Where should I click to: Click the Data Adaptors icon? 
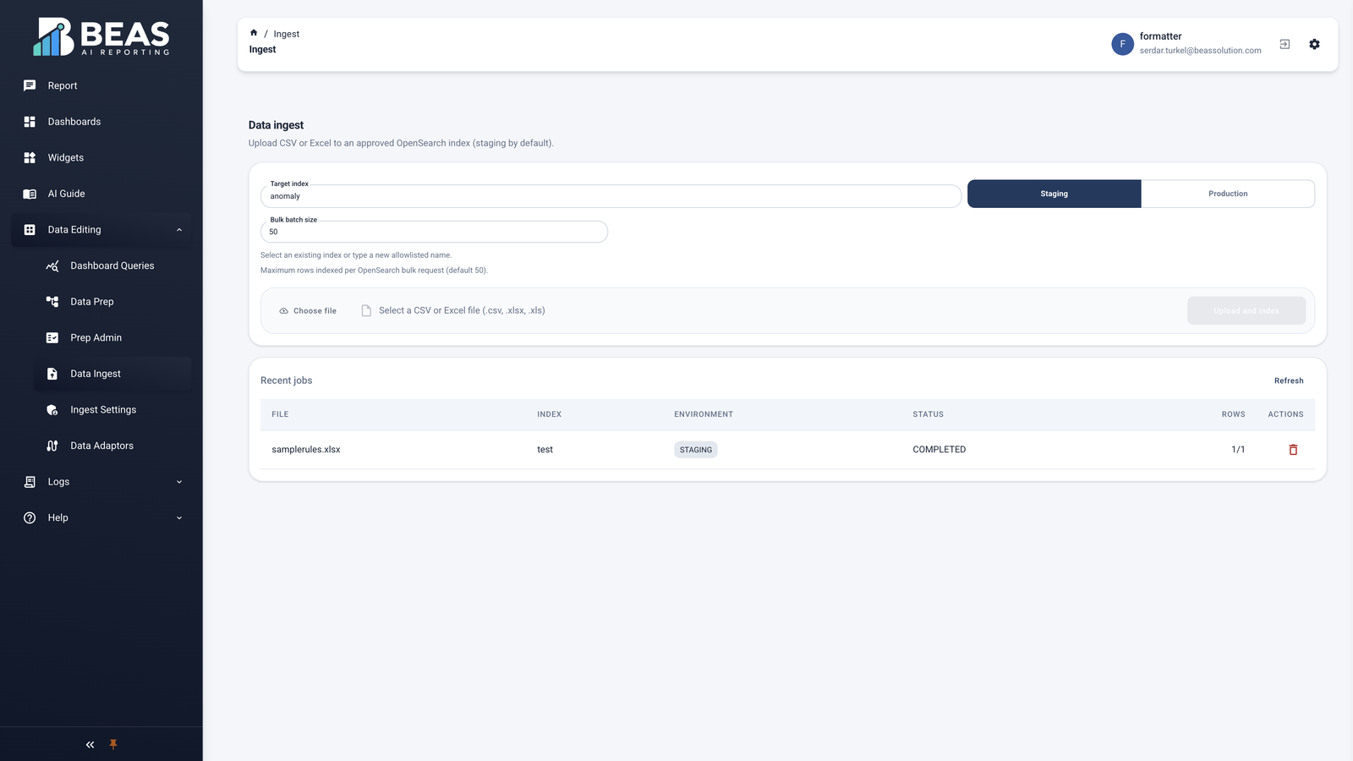pyautogui.click(x=52, y=446)
